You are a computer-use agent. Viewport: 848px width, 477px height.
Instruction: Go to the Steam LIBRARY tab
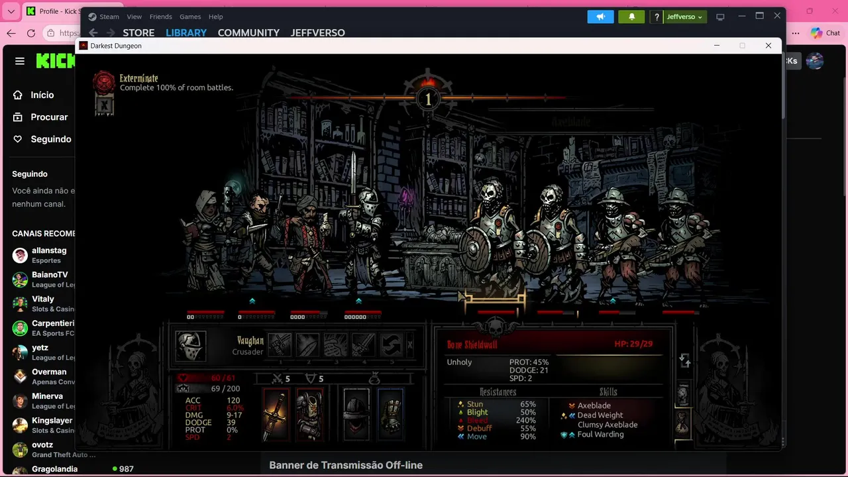click(x=186, y=32)
